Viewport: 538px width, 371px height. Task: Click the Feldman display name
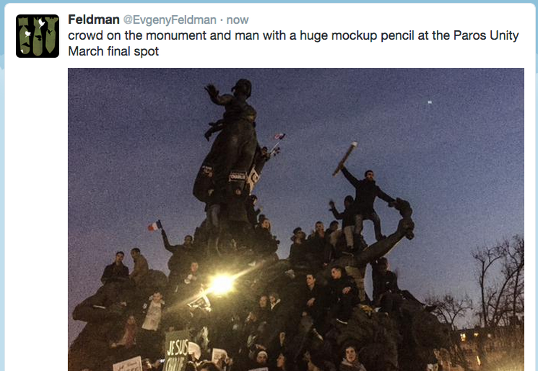(x=94, y=19)
